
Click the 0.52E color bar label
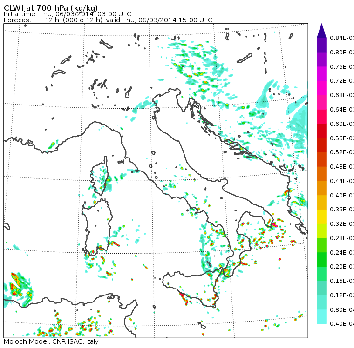[x=342, y=152]
